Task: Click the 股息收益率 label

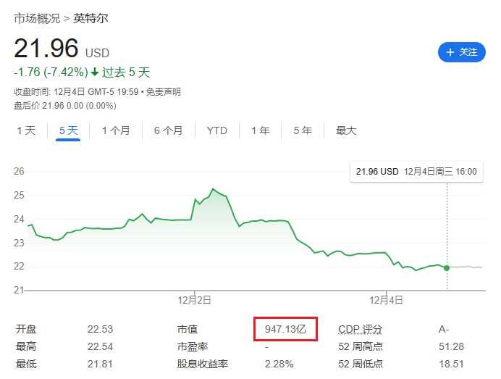Action: coord(203,364)
